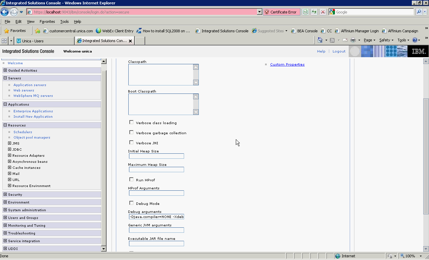429x260 pixels.
Task: Check the Run HProf option
Action: pos(131,179)
